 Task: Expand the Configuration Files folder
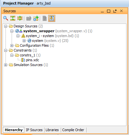[12, 45]
